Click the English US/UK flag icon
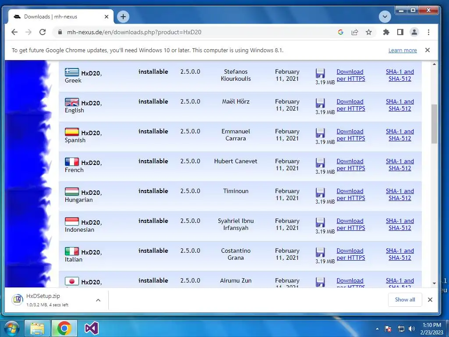 (72, 102)
